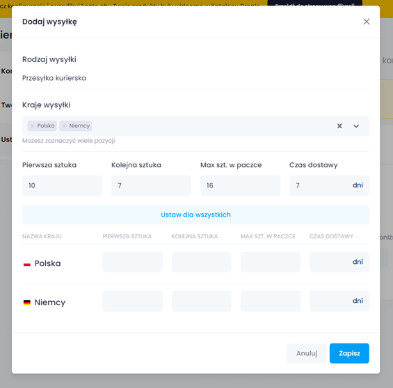This screenshot has width=393, height=388.
Task: Click the Pierwsza sztuka field with 10
Action: (x=62, y=185)
